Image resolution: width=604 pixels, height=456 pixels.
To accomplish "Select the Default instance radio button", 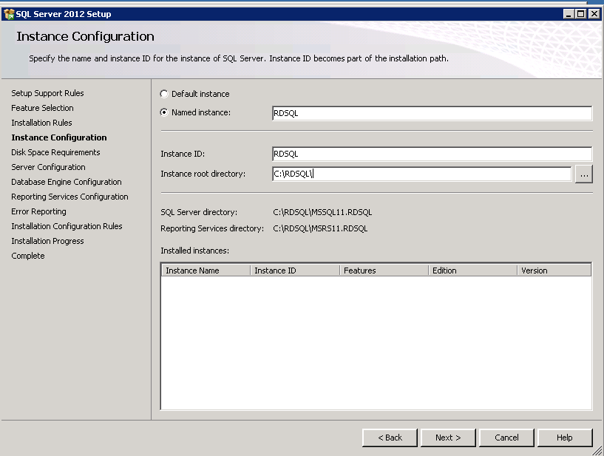I will (x=164, y=94).
